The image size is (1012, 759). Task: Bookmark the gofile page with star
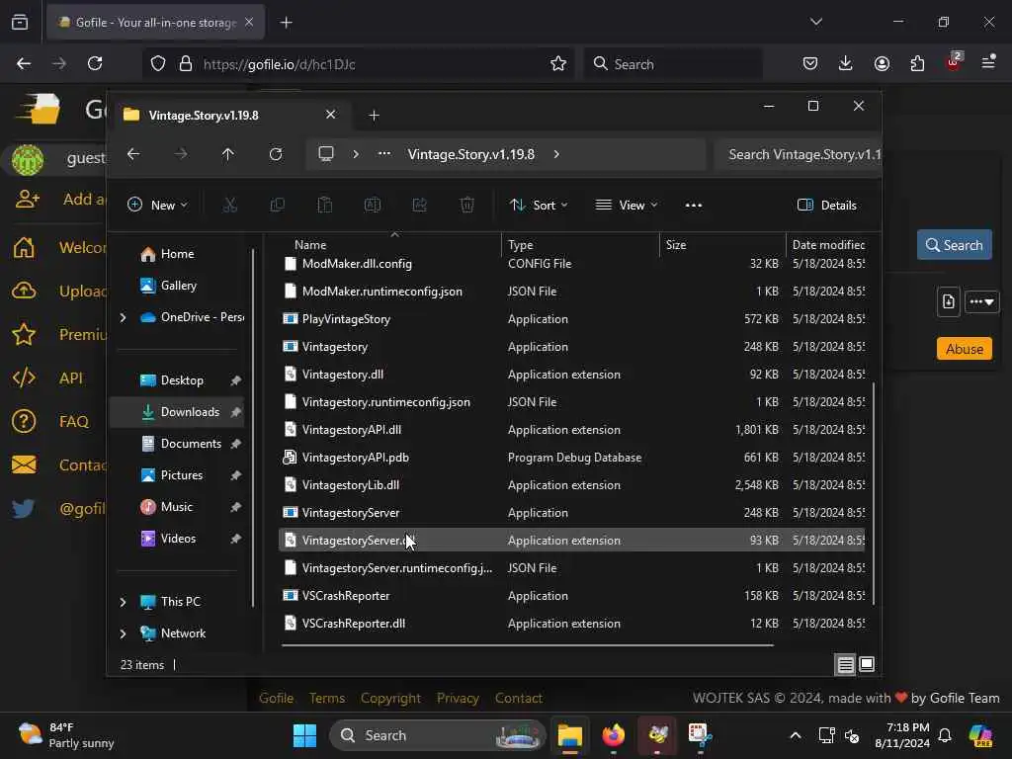(x=558, y=63)
